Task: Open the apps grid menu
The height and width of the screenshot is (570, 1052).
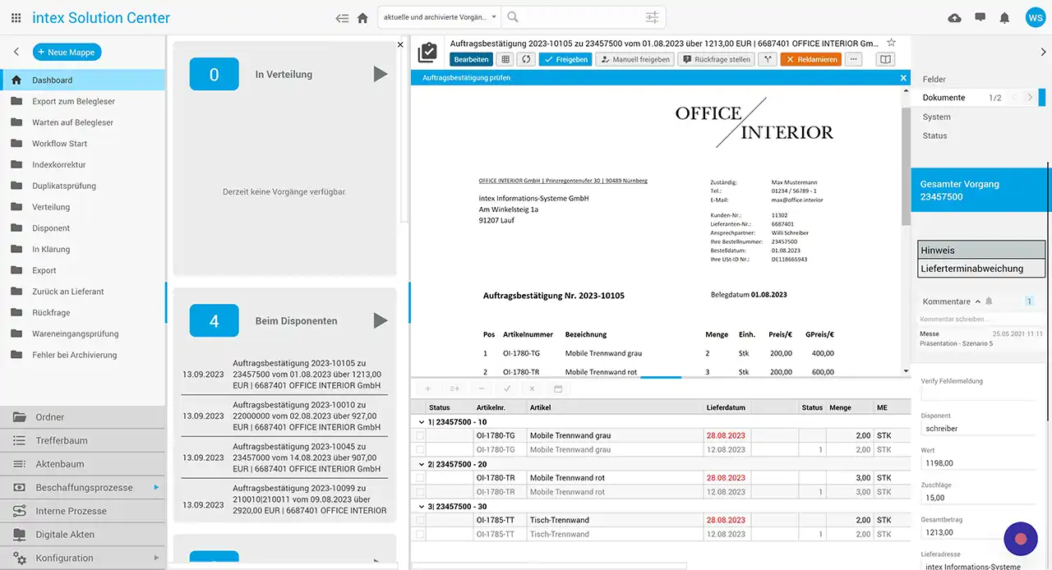Action: tap(16, 17)
